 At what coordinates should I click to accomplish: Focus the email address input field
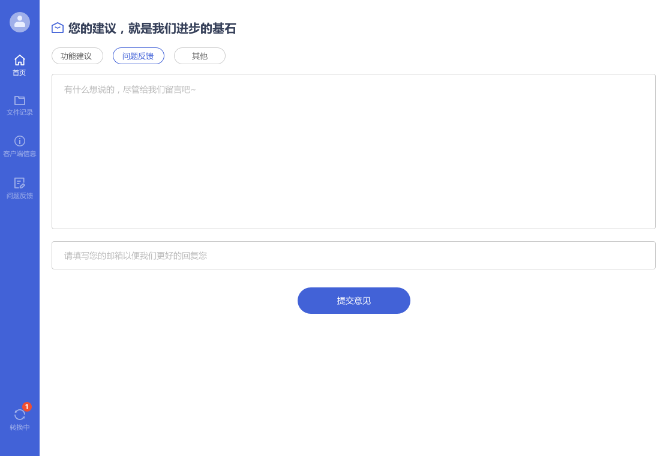(353, 256)
